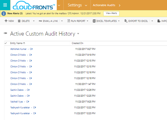Click the plus icon for New
Screen dimensions: 167x120
(x=6, y=21)
